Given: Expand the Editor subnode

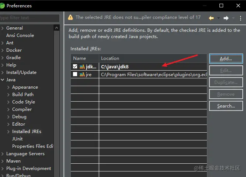Looking at the screenshot, I should 8,124.
